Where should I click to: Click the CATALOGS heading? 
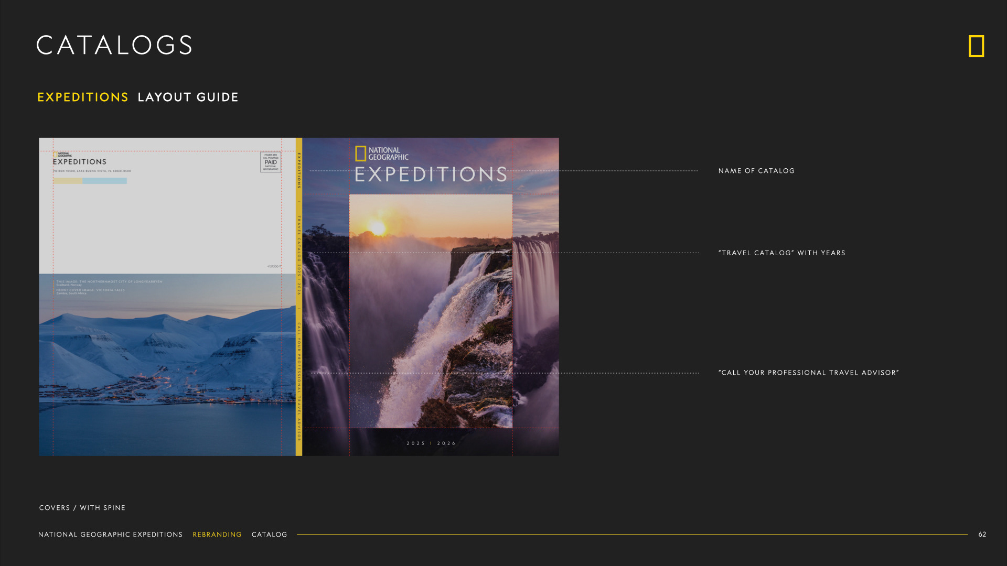point(114,45)
